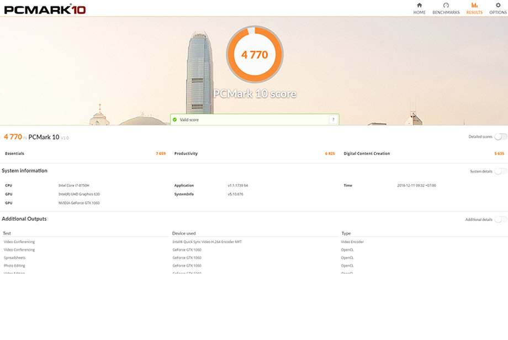Enable the Detailed scores toggle
The image size is (508, 340).
[500, 137]
